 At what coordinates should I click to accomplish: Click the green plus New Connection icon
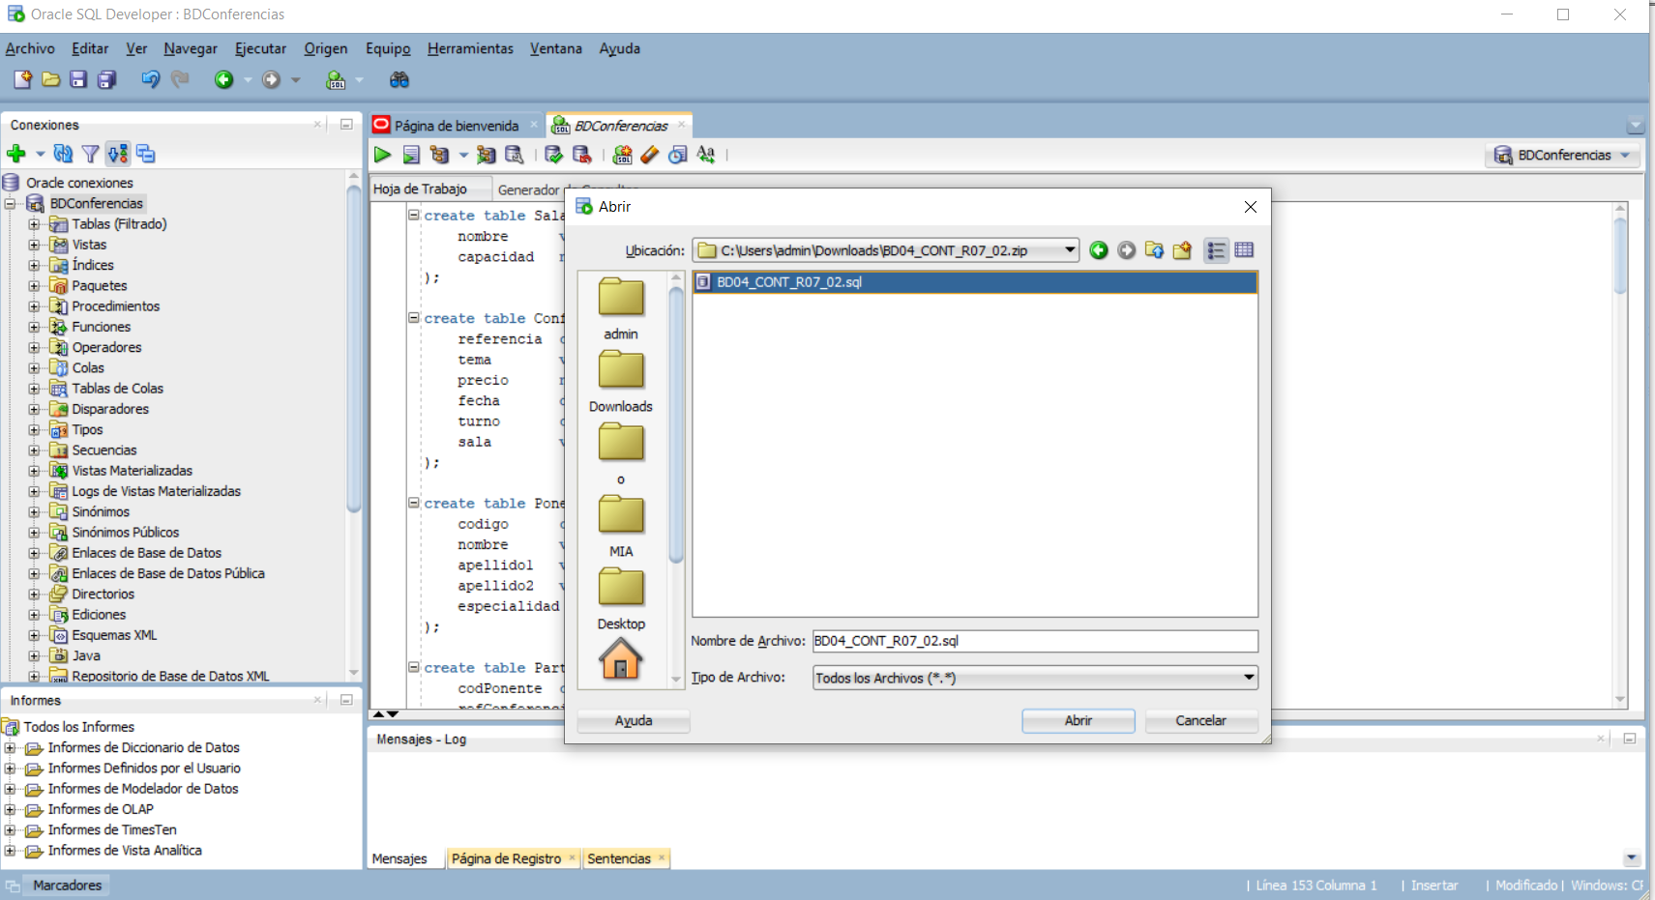click(16, 154)
